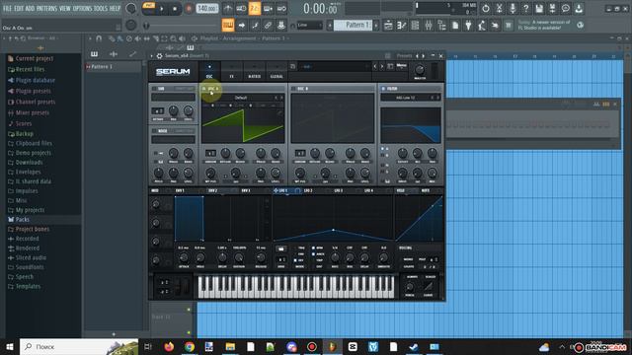Viewport: 632px width, 355px height.
Task: Start playback with the play button
Action: (162, 9)
